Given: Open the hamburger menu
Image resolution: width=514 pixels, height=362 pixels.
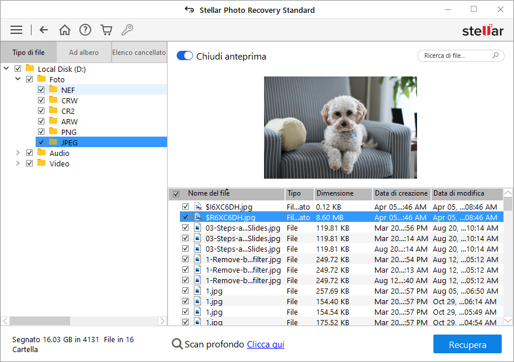Looking at the screenshot, I should (x=16, y=30).
